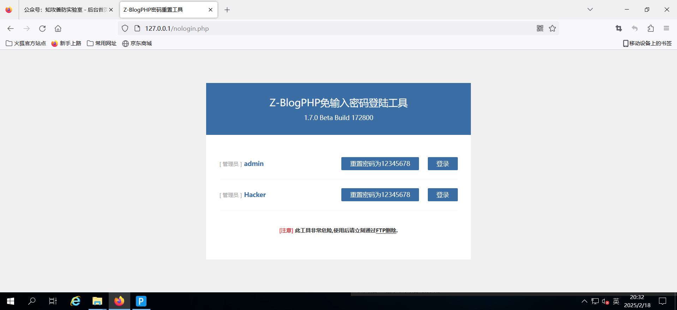
Task: Close the 知攻善防实验室 tab
Action: click(x=111, y=10)
